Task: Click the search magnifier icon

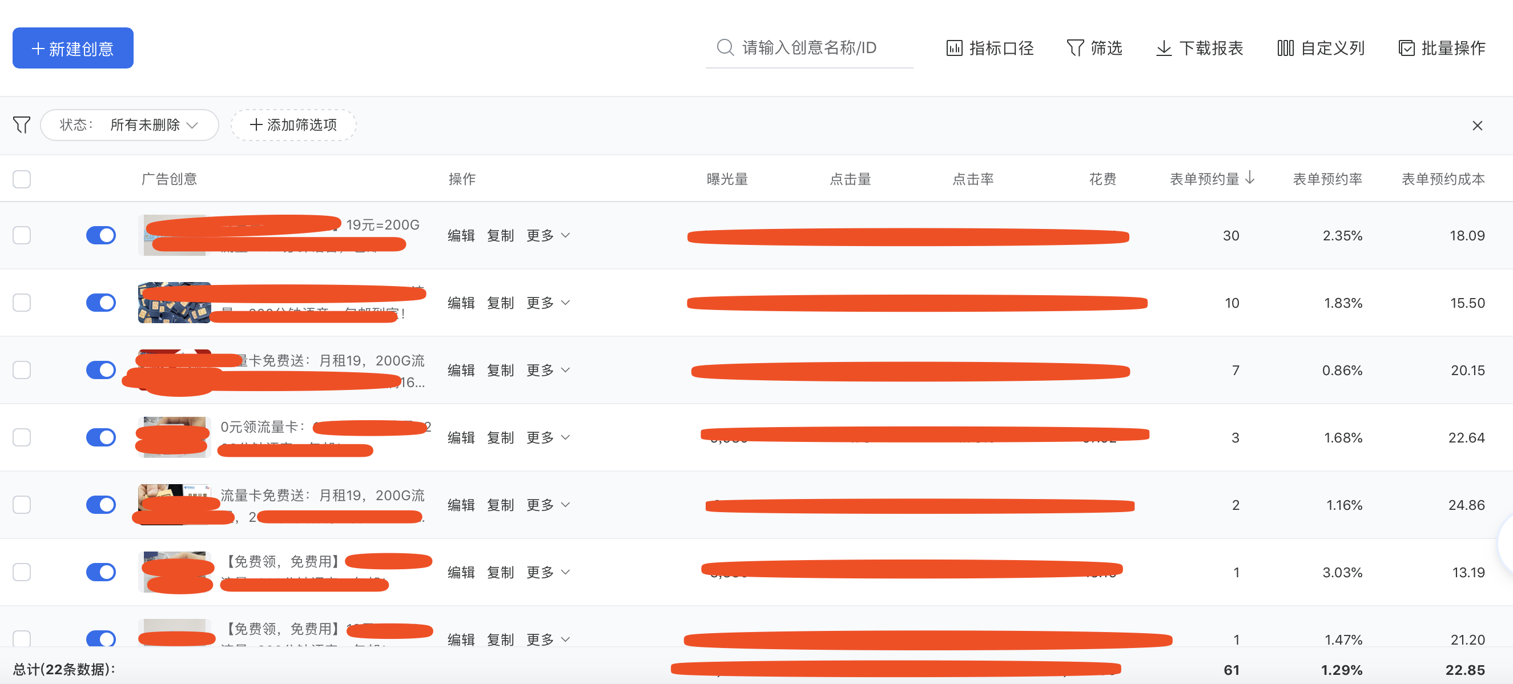Action: pyautogui.click(x=725, y=47)
